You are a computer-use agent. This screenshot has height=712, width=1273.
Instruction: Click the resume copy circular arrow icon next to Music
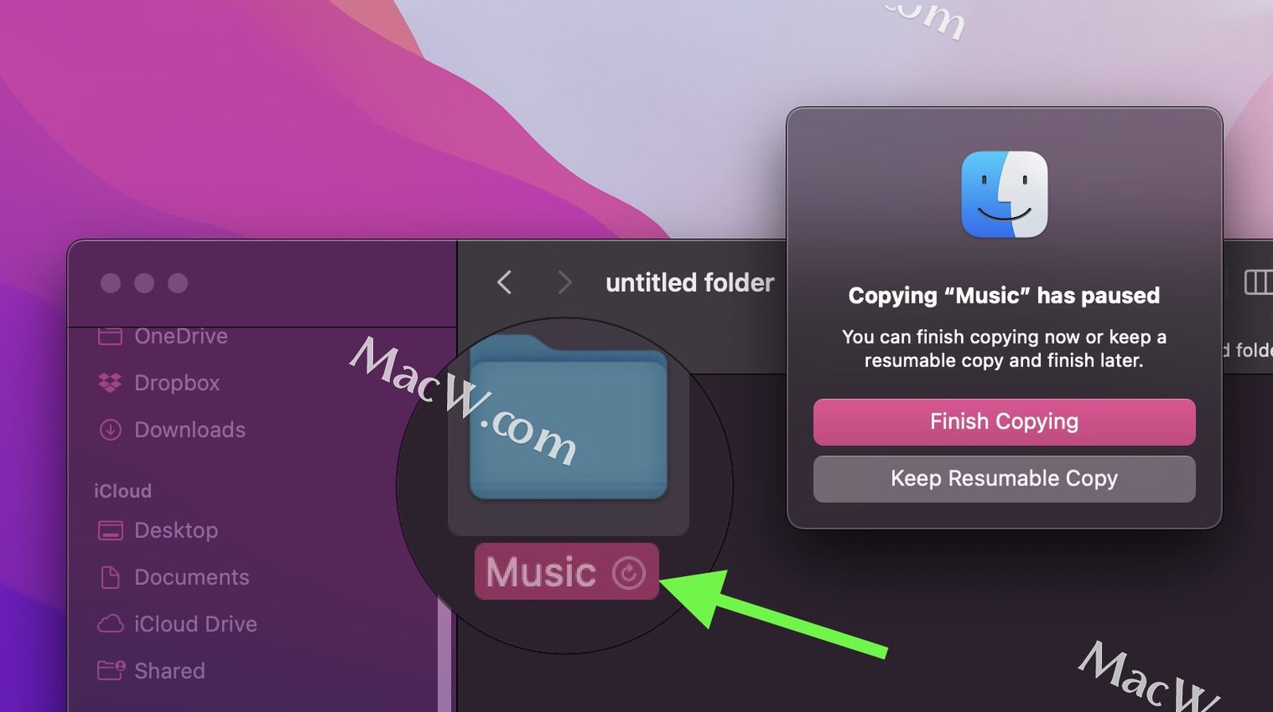629,572
